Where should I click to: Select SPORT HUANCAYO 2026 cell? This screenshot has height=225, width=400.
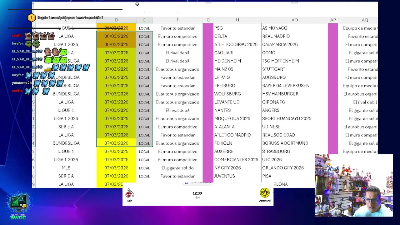(x=295, y=118)
